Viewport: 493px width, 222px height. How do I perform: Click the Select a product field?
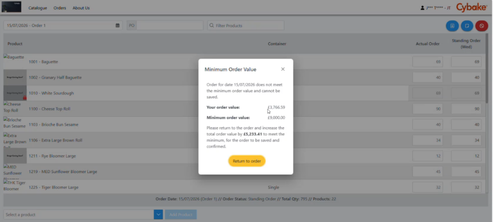[78, 214]
